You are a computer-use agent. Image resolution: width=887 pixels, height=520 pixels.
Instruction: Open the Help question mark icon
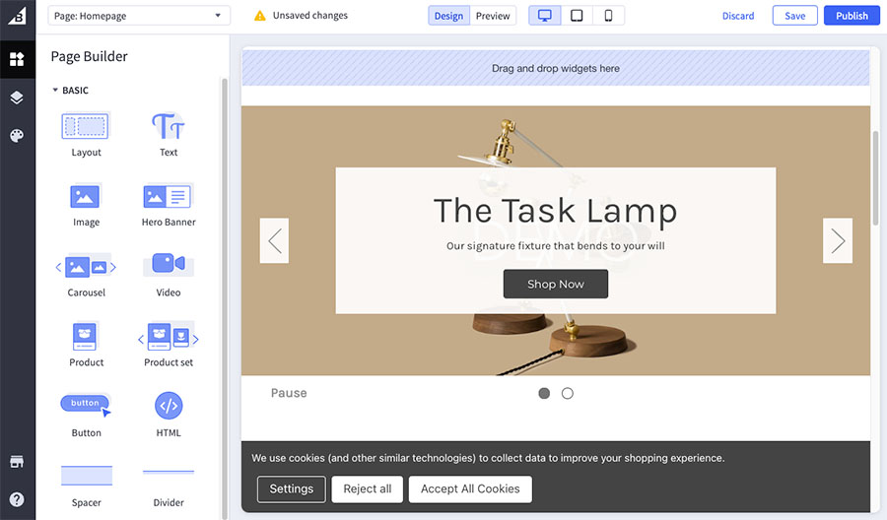[17, 499]
